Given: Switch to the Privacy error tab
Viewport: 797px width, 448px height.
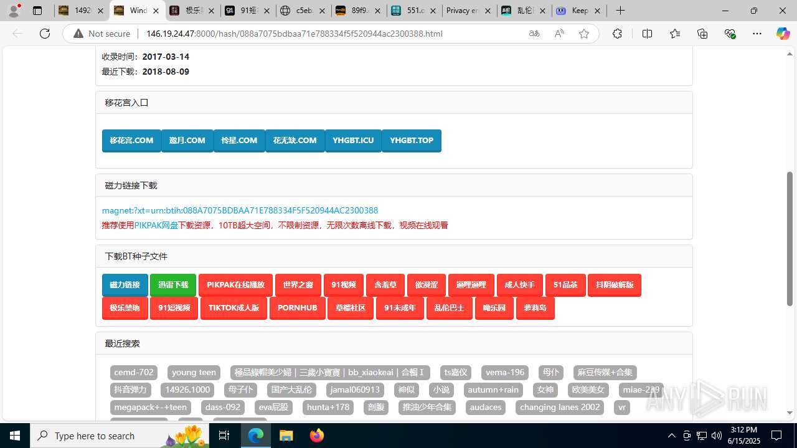Looking at the screenshot, I should [469, 11].
